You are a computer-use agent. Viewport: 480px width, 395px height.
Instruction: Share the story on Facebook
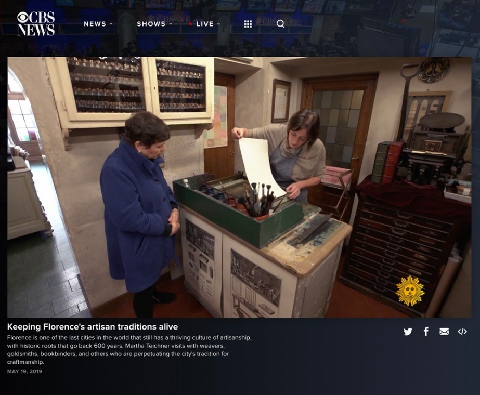426,332
